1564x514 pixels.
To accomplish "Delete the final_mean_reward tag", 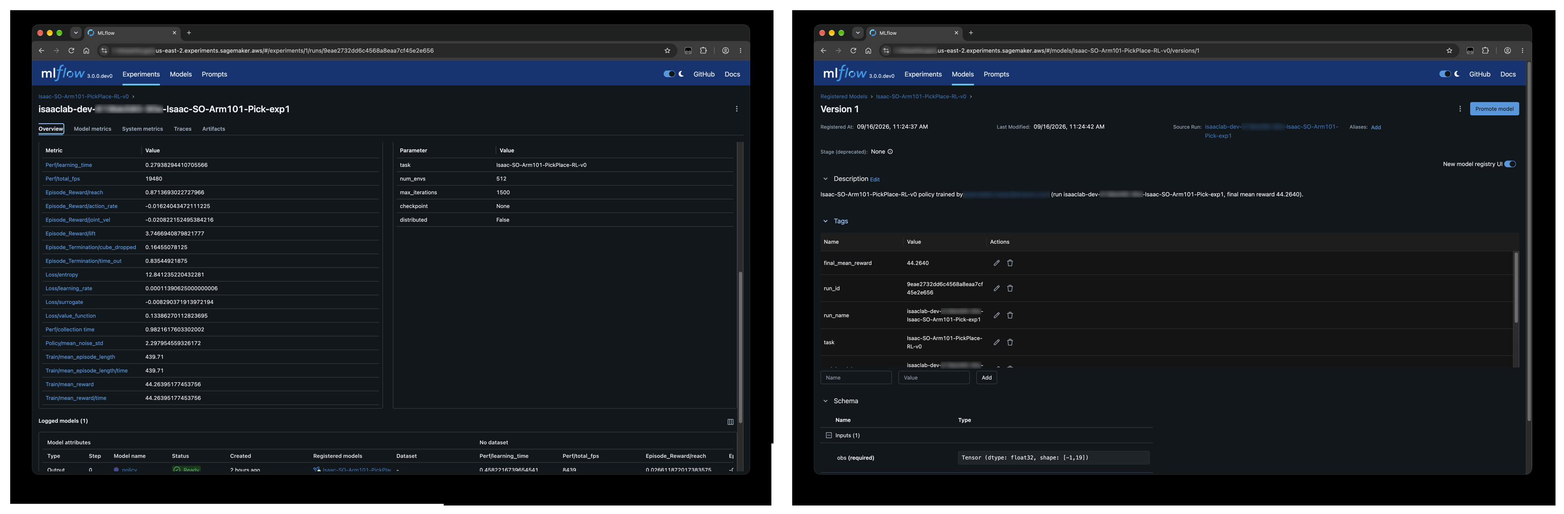I will pos(1010,263).
